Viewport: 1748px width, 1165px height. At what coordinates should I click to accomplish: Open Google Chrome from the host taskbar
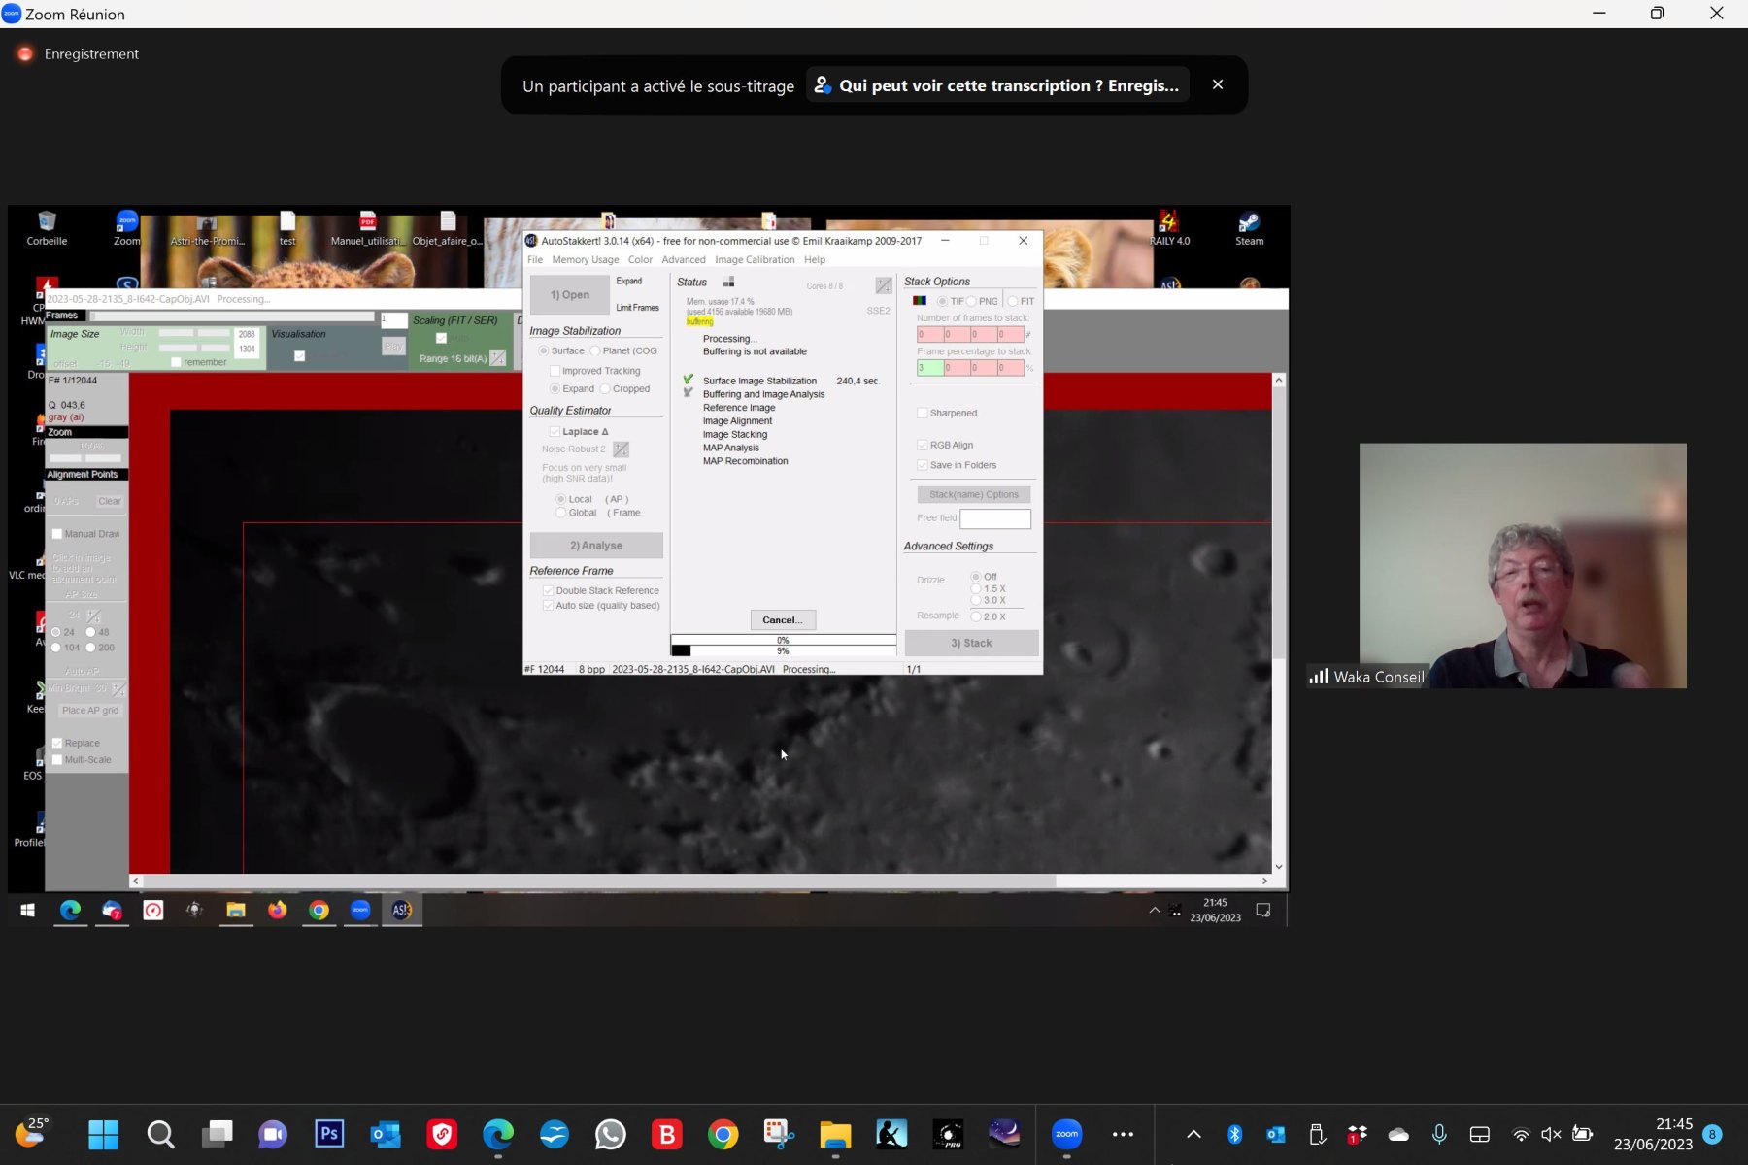[x=723, y=1134]
